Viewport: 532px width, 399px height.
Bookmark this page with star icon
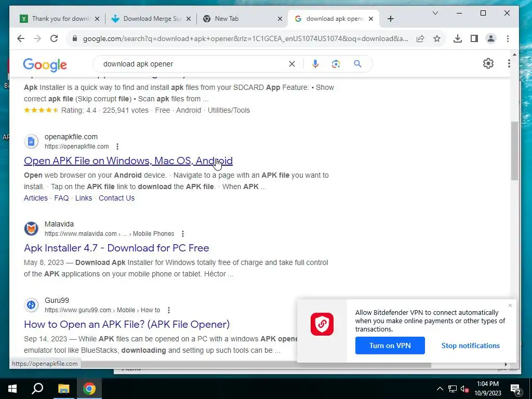tap(437, 38)
